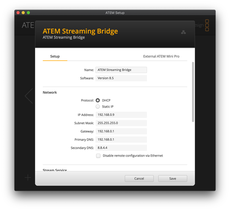
Task: Select the Static IP protocol option
Action: [98, 107]
